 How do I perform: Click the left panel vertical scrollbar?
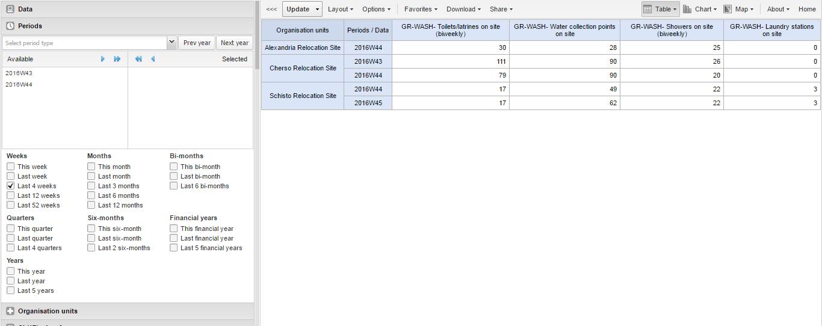258,36
